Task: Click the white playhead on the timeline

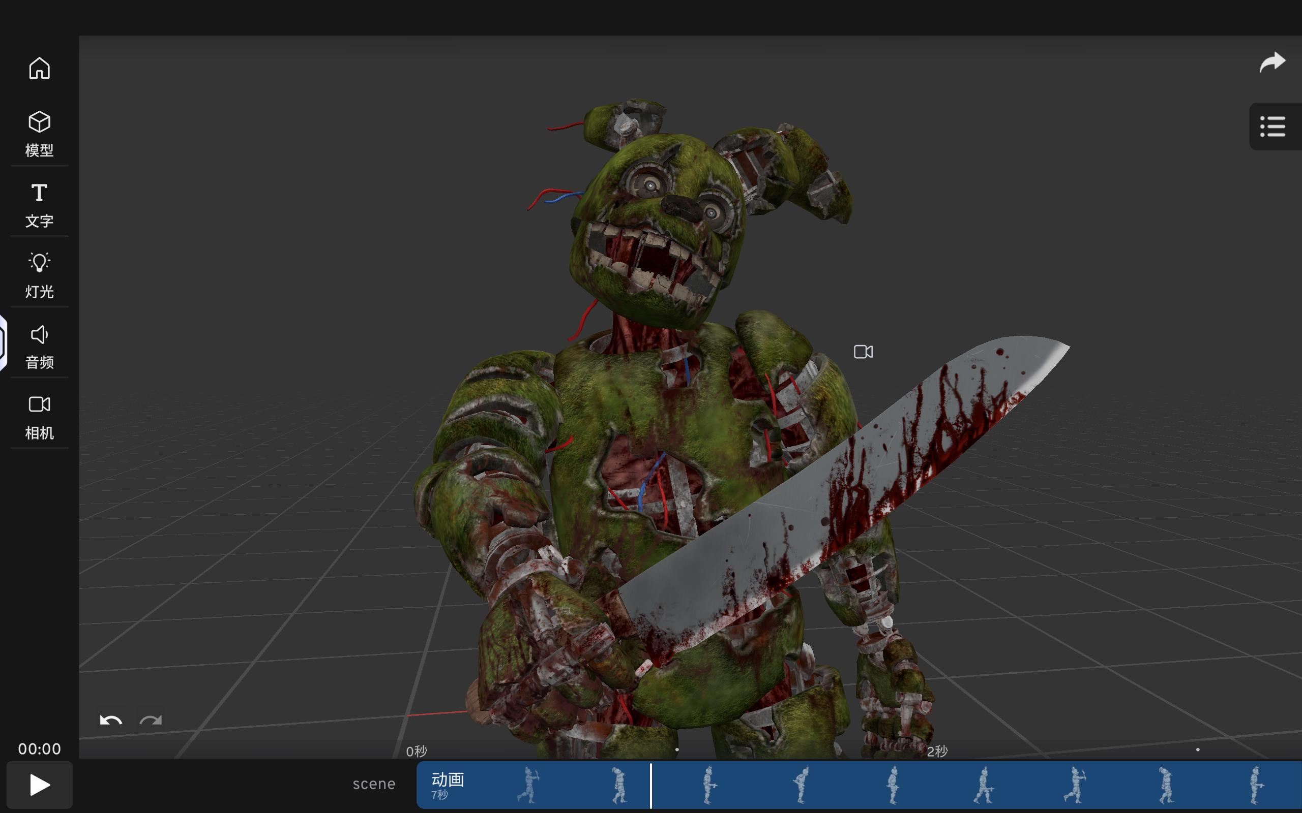Action: pyautogui.click(x=651, y=785)
